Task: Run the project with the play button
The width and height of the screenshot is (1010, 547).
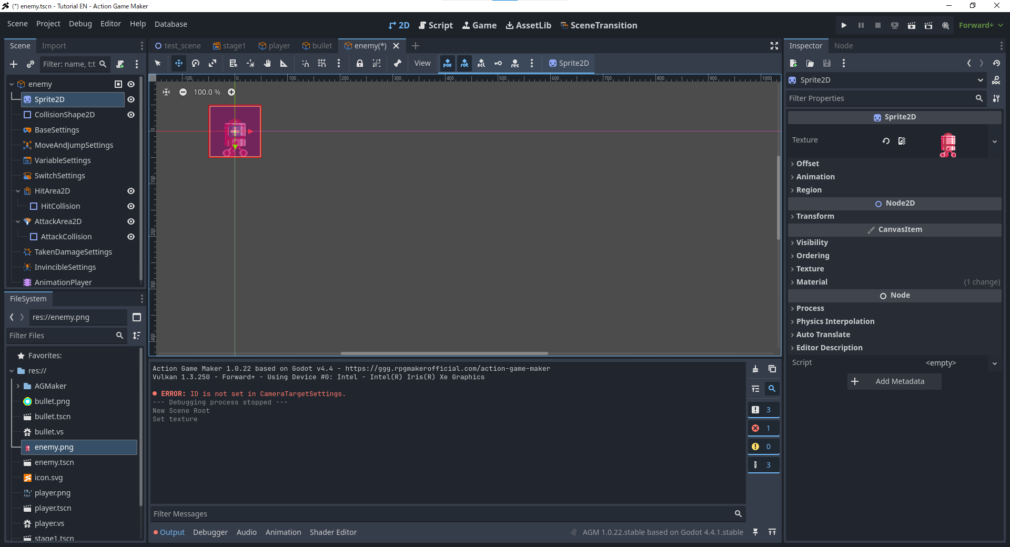Action: click(844, 25)
